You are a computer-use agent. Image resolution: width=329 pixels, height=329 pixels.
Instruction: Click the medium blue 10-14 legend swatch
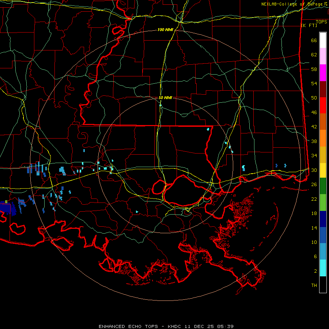[x=323, y=235]
